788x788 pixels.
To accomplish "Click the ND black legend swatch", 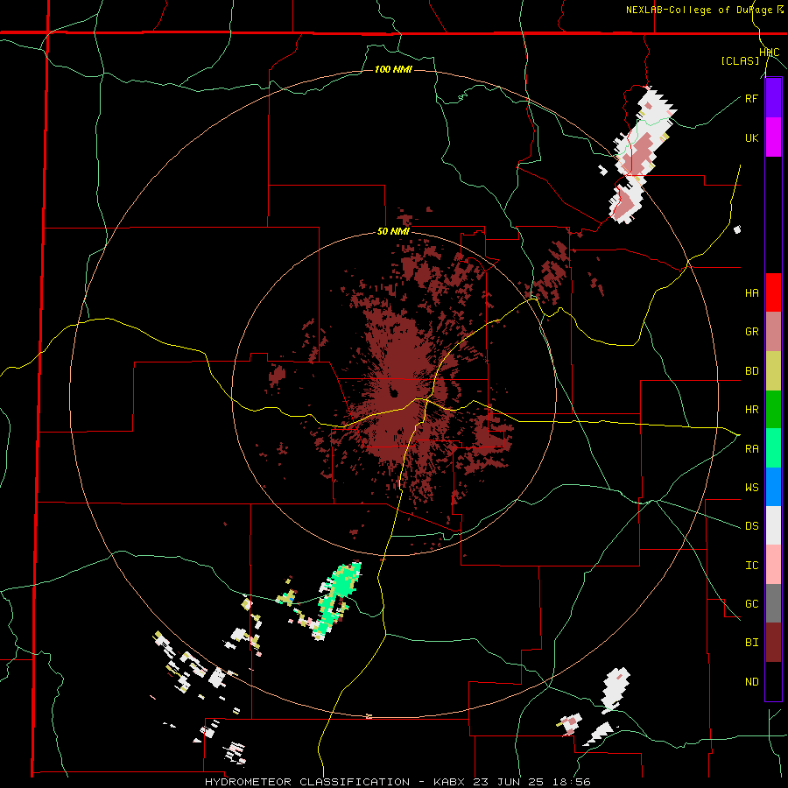I will (x=773, y=681).
